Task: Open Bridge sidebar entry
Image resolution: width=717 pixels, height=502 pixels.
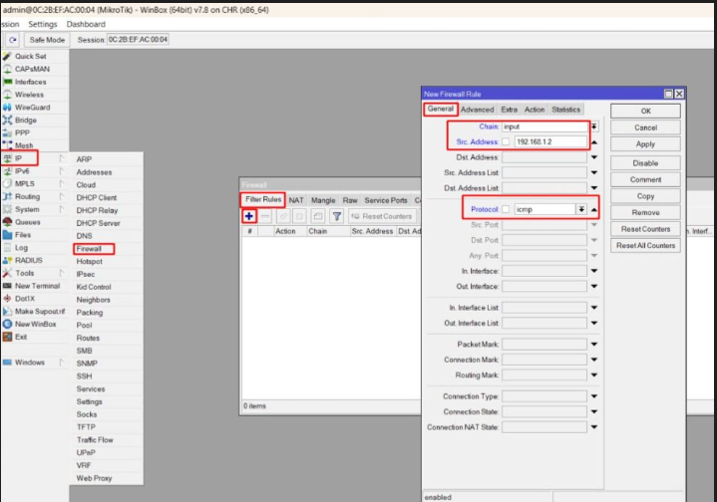Action: point(25,121)
